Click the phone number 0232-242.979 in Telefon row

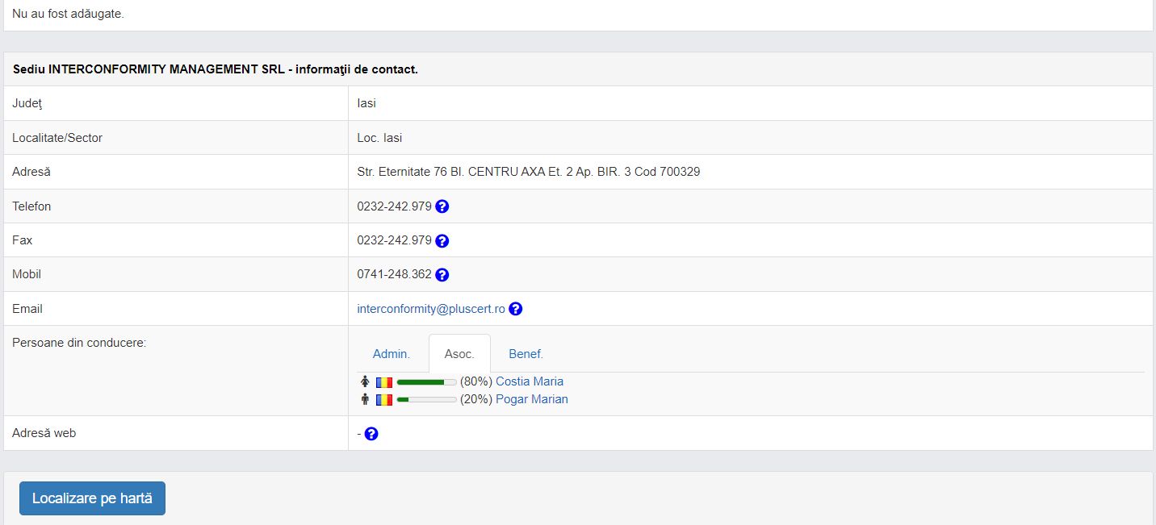(395, 206)
